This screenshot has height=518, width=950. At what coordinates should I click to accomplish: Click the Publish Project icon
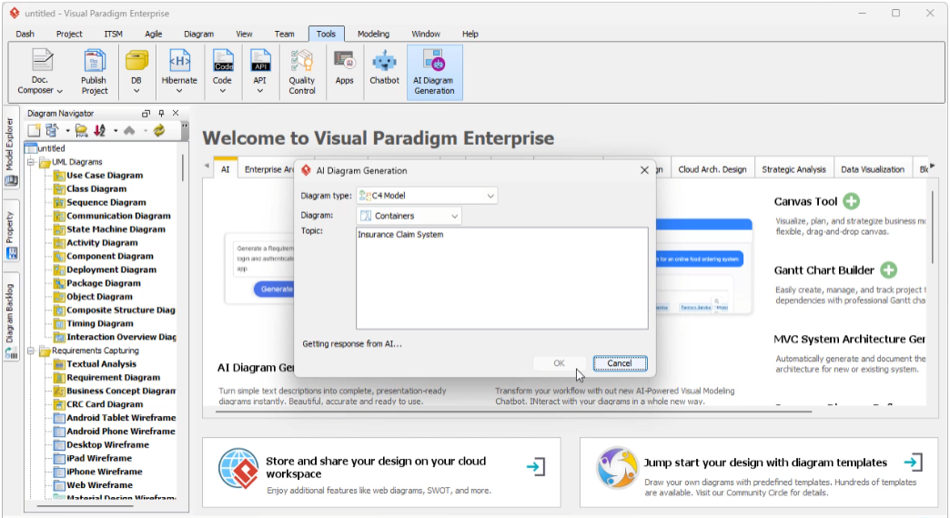(x=95, y=72)
